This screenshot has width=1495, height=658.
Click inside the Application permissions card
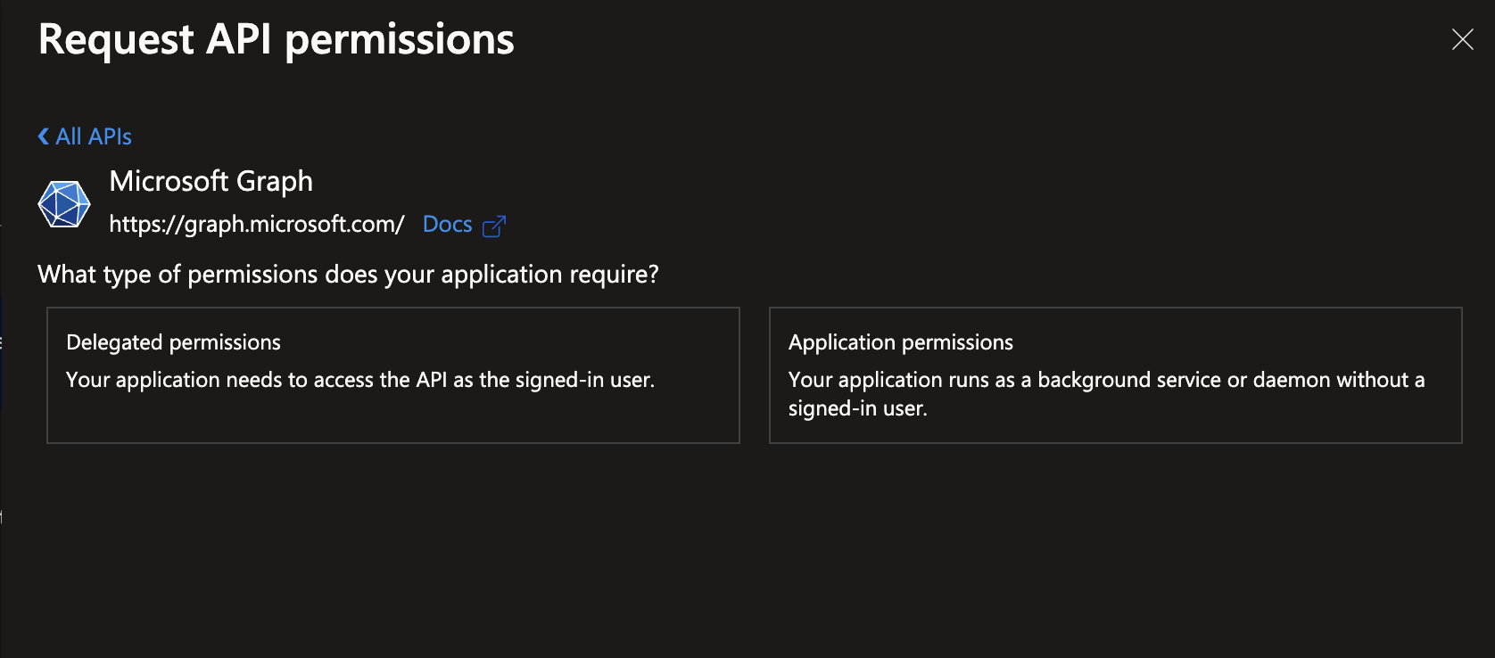pyautogui.click(x=1114, y=428)
